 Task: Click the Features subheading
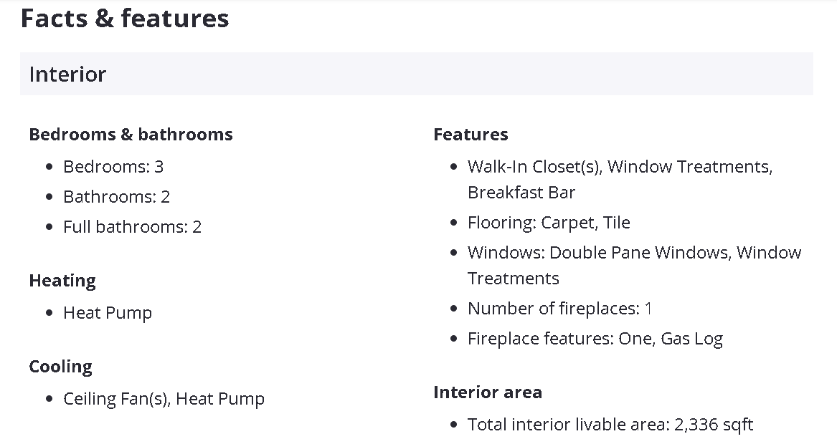coord(470,135)
